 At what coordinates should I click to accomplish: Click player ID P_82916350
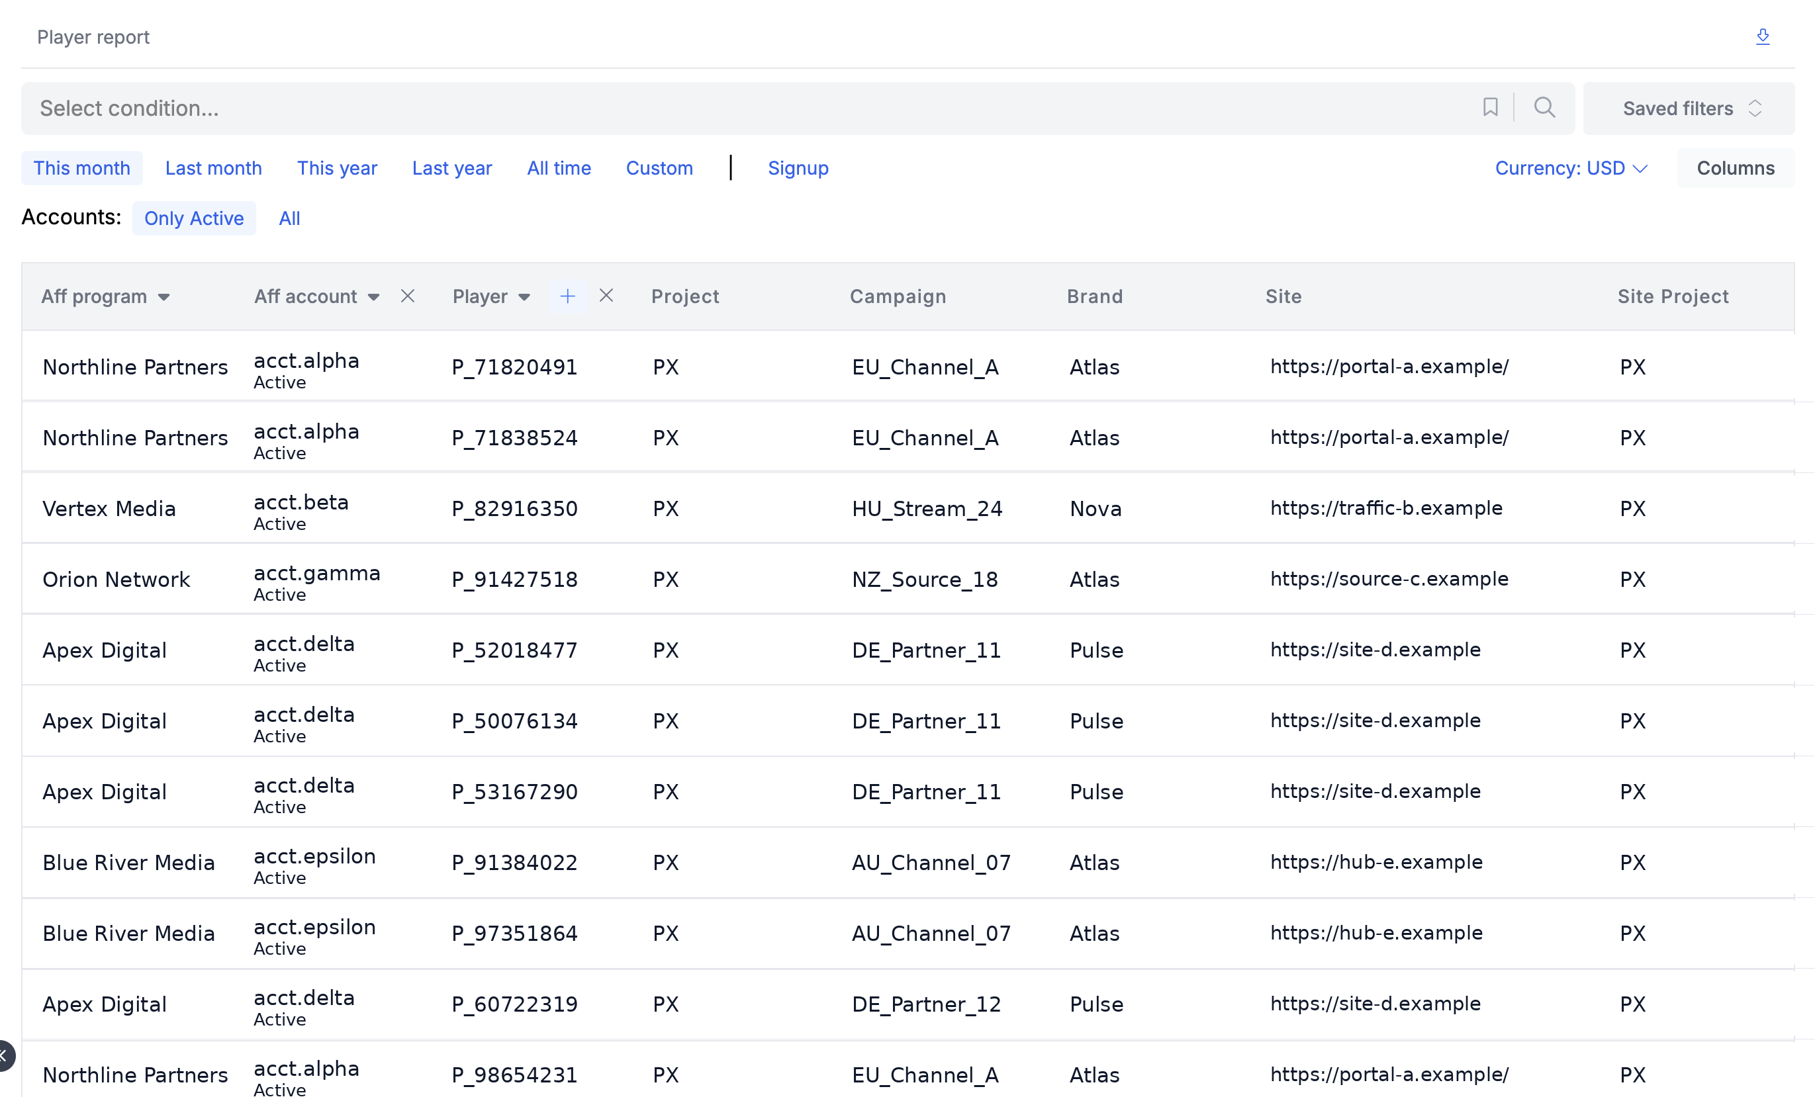[x=514, y=508]
